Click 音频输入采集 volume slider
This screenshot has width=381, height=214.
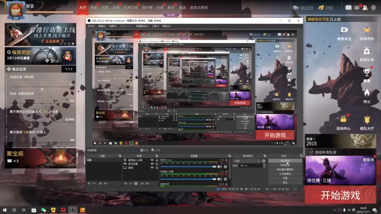pyautogui.click(x=188, y=179)
